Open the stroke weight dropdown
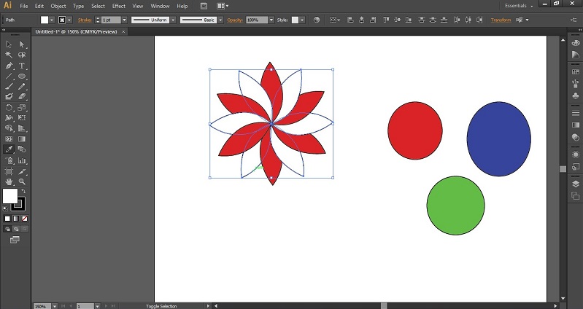583x309 pixels. pos(125,20)
